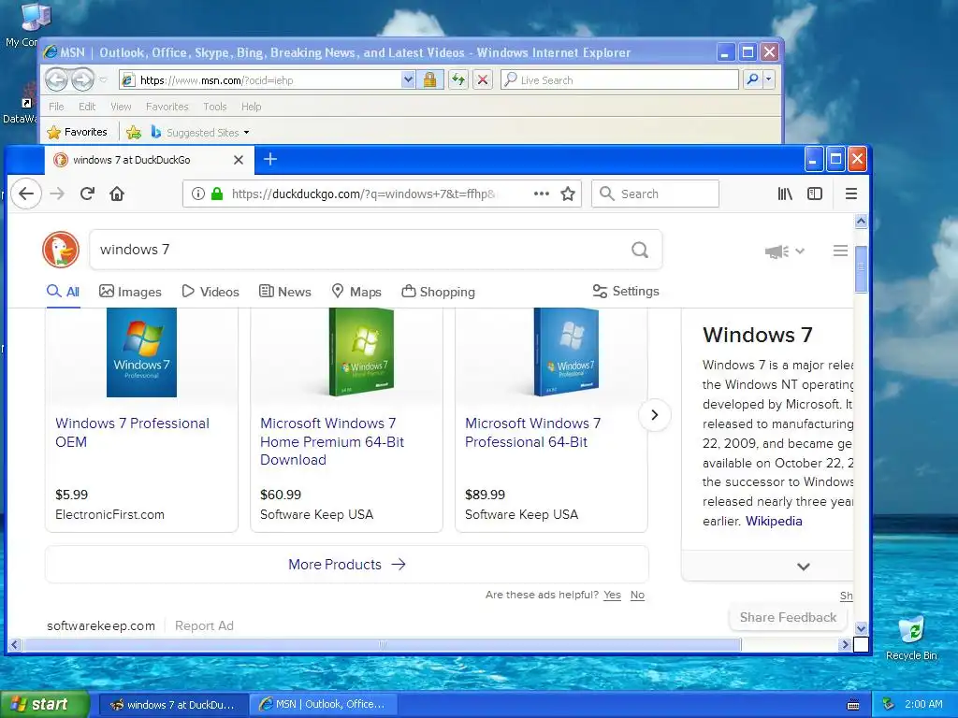The image size is (958, 718).
Task: Open Windows 7 Professional 64-Bit link
Action: click(532, 432)
